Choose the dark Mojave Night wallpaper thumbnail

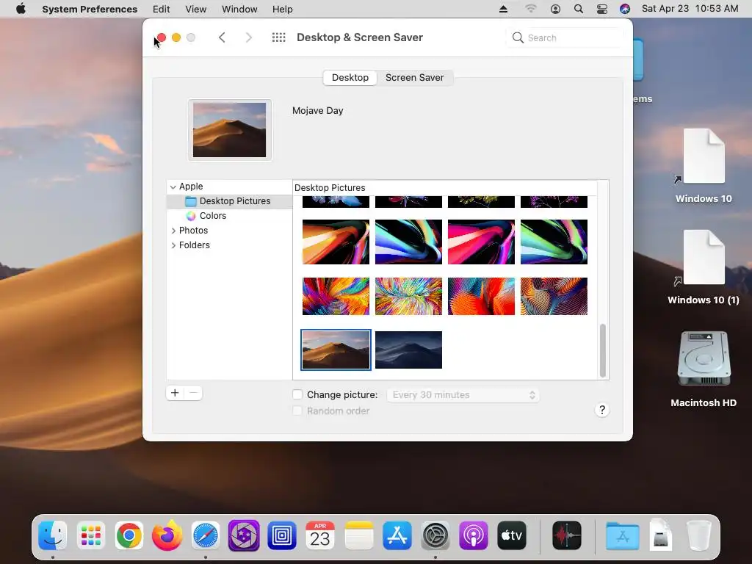(408, 350)
